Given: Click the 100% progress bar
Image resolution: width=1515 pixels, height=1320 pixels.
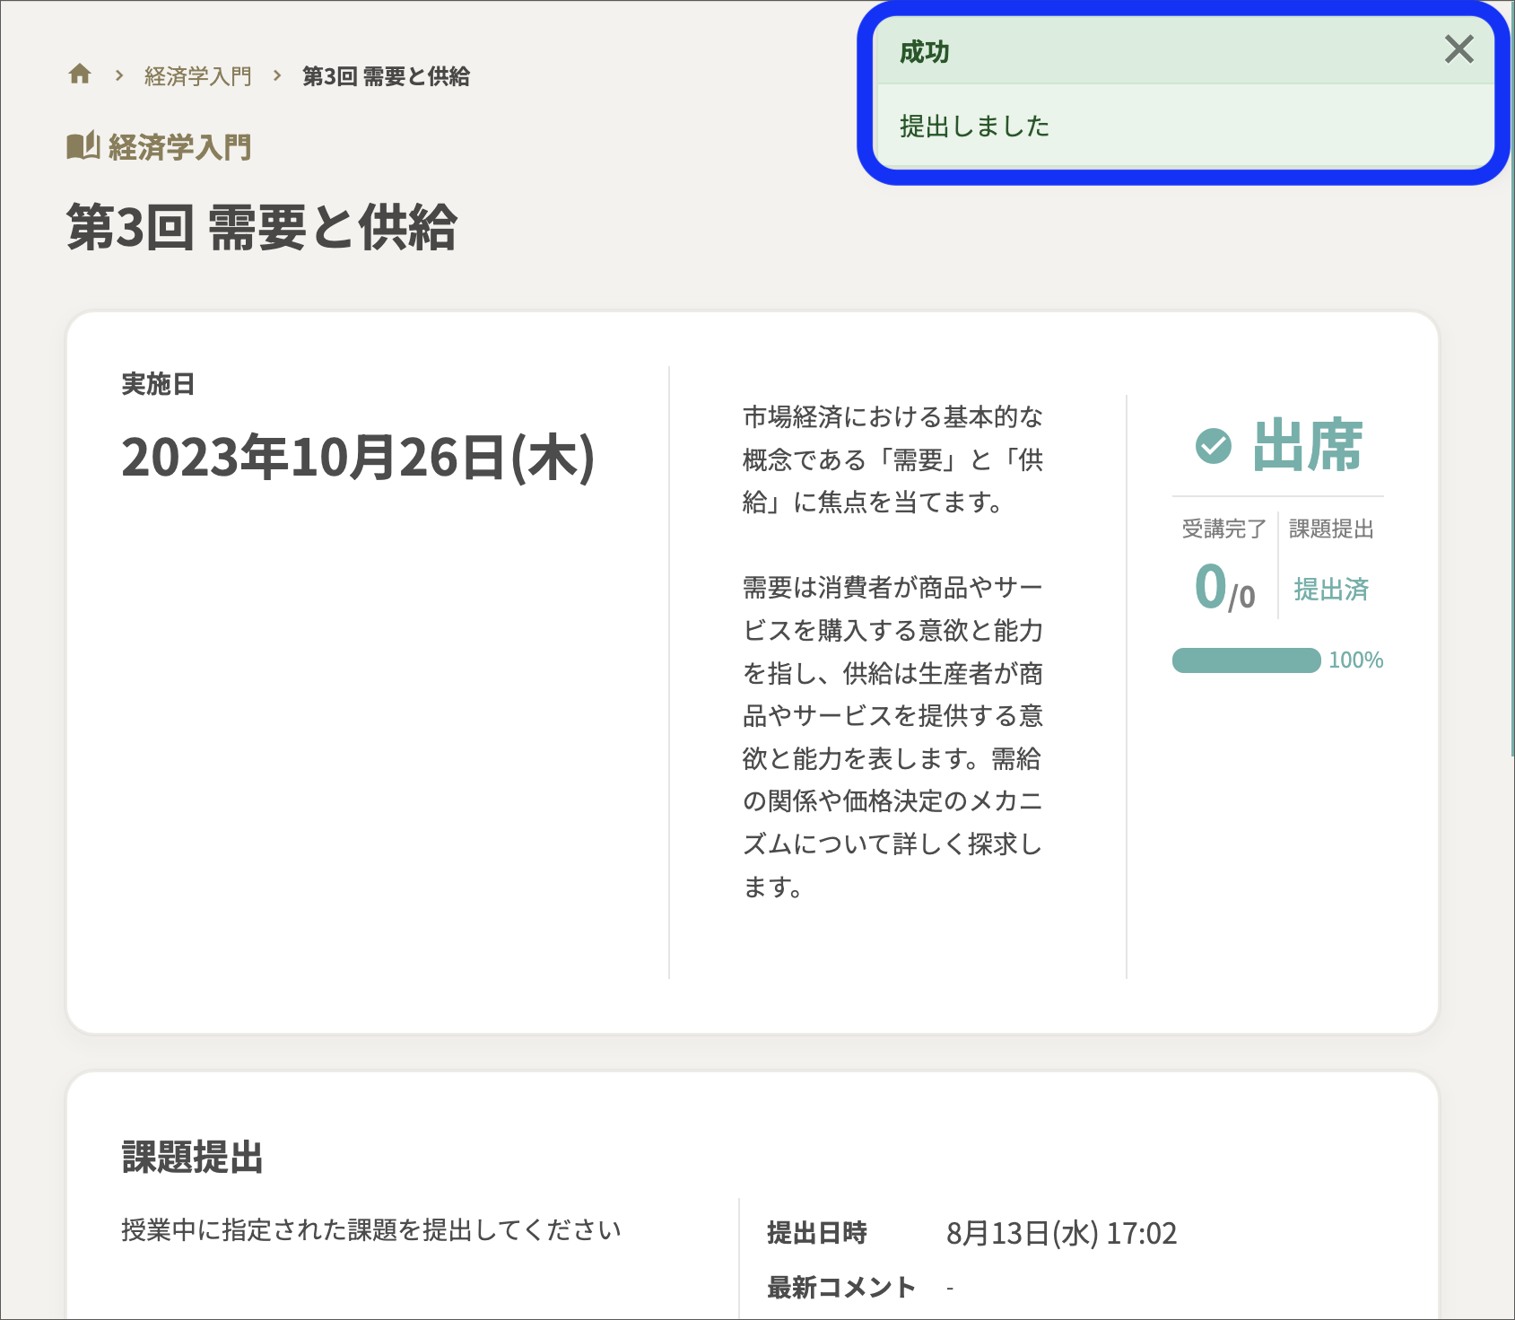Looking at the screenshot, I should [x=1247, y=660].
